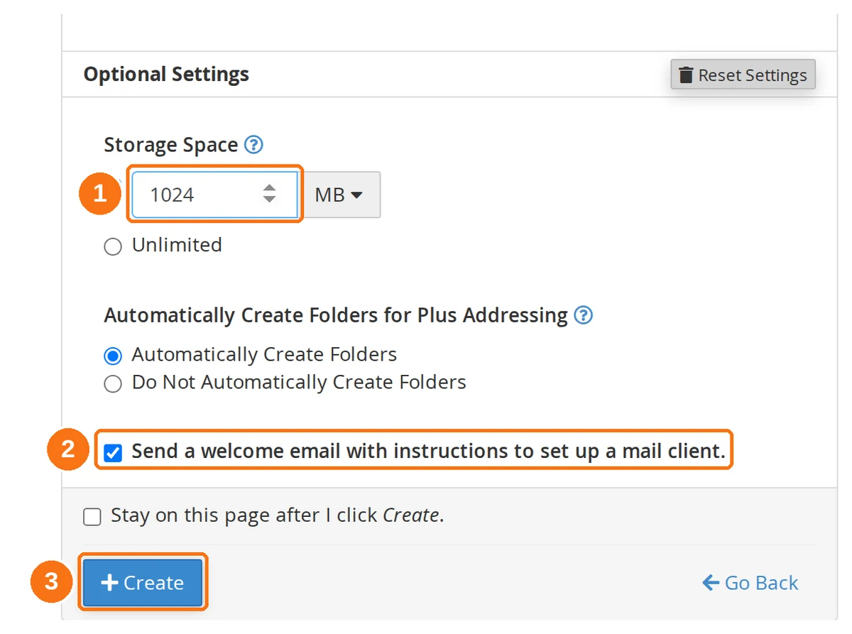Viewport: 852px width, 634px height.
Task: Uncheck the send welcome email checkbox
Action: click(113, 453)
